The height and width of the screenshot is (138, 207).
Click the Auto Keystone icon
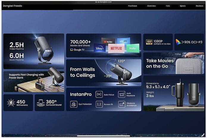pyautogui.click(x=122, y=94)
